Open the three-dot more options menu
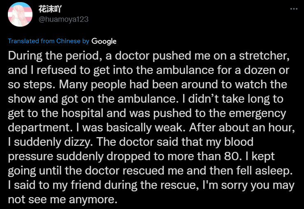Viewport: 304px width, 209px height. [293, 9]
